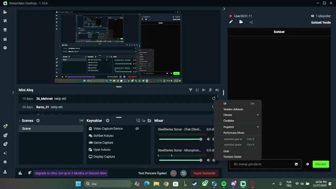Toggle the replay buffer button

click(x=183, y=173)
